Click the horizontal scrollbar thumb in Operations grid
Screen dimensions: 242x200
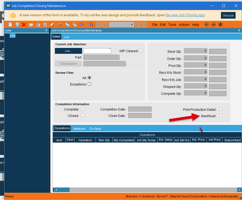(x=64, y=190)
